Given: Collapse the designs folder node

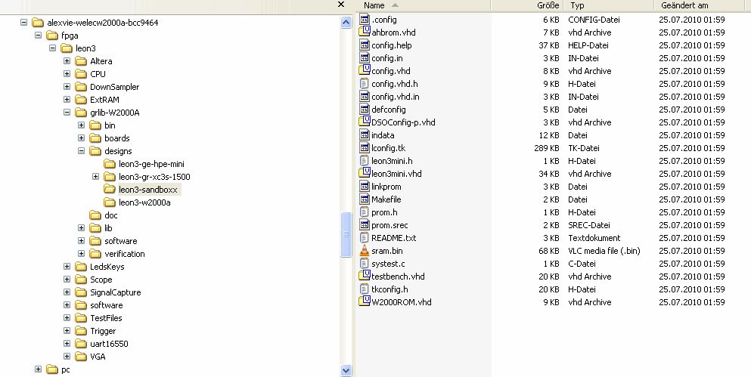Looking at the screenshot, I should coord(81,150).
